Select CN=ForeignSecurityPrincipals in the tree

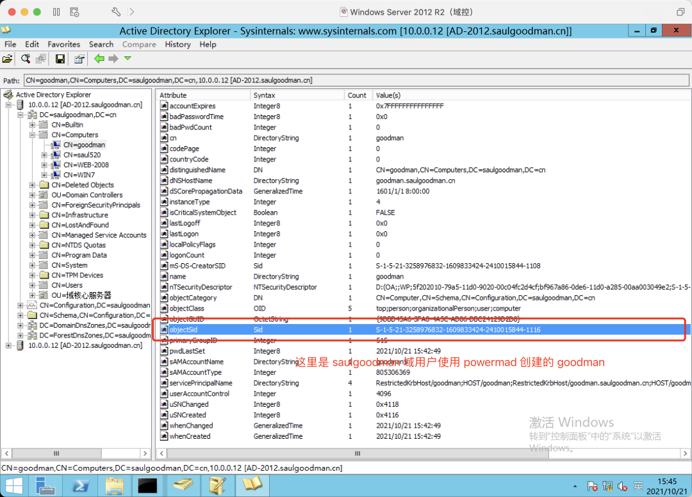[95, 205]
